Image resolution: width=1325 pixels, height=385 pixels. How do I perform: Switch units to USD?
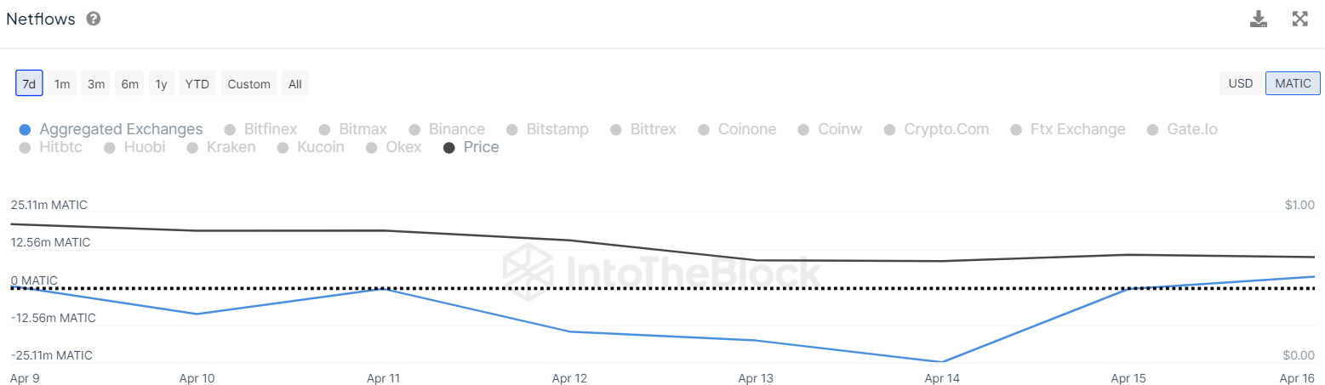coord(1241,83)
